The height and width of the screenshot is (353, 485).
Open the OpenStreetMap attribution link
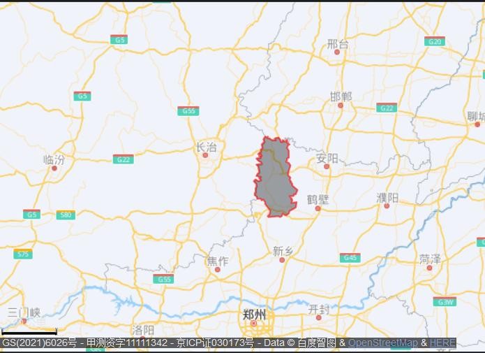382,343
